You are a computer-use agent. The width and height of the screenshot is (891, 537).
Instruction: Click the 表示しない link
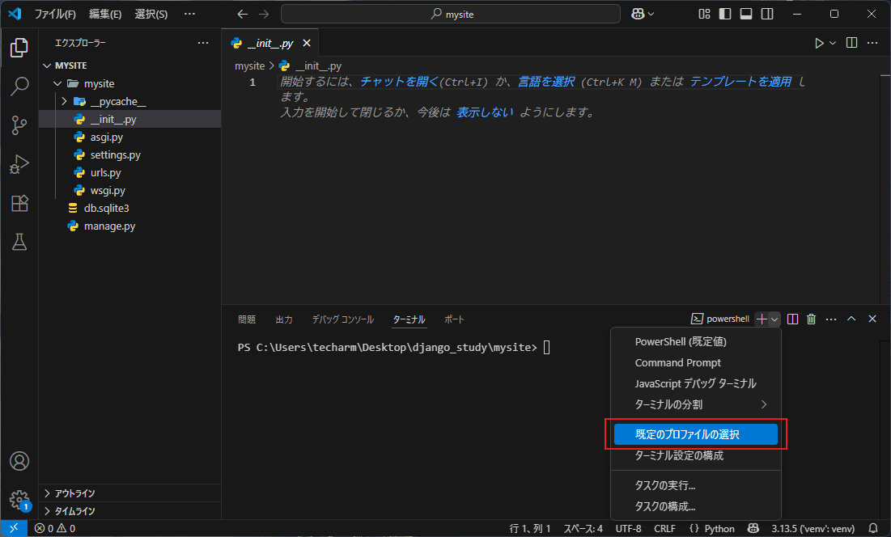(x=485, y=112)
